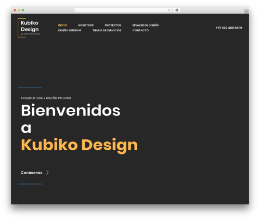Go to the INICIO menu item

pos(62,25)
